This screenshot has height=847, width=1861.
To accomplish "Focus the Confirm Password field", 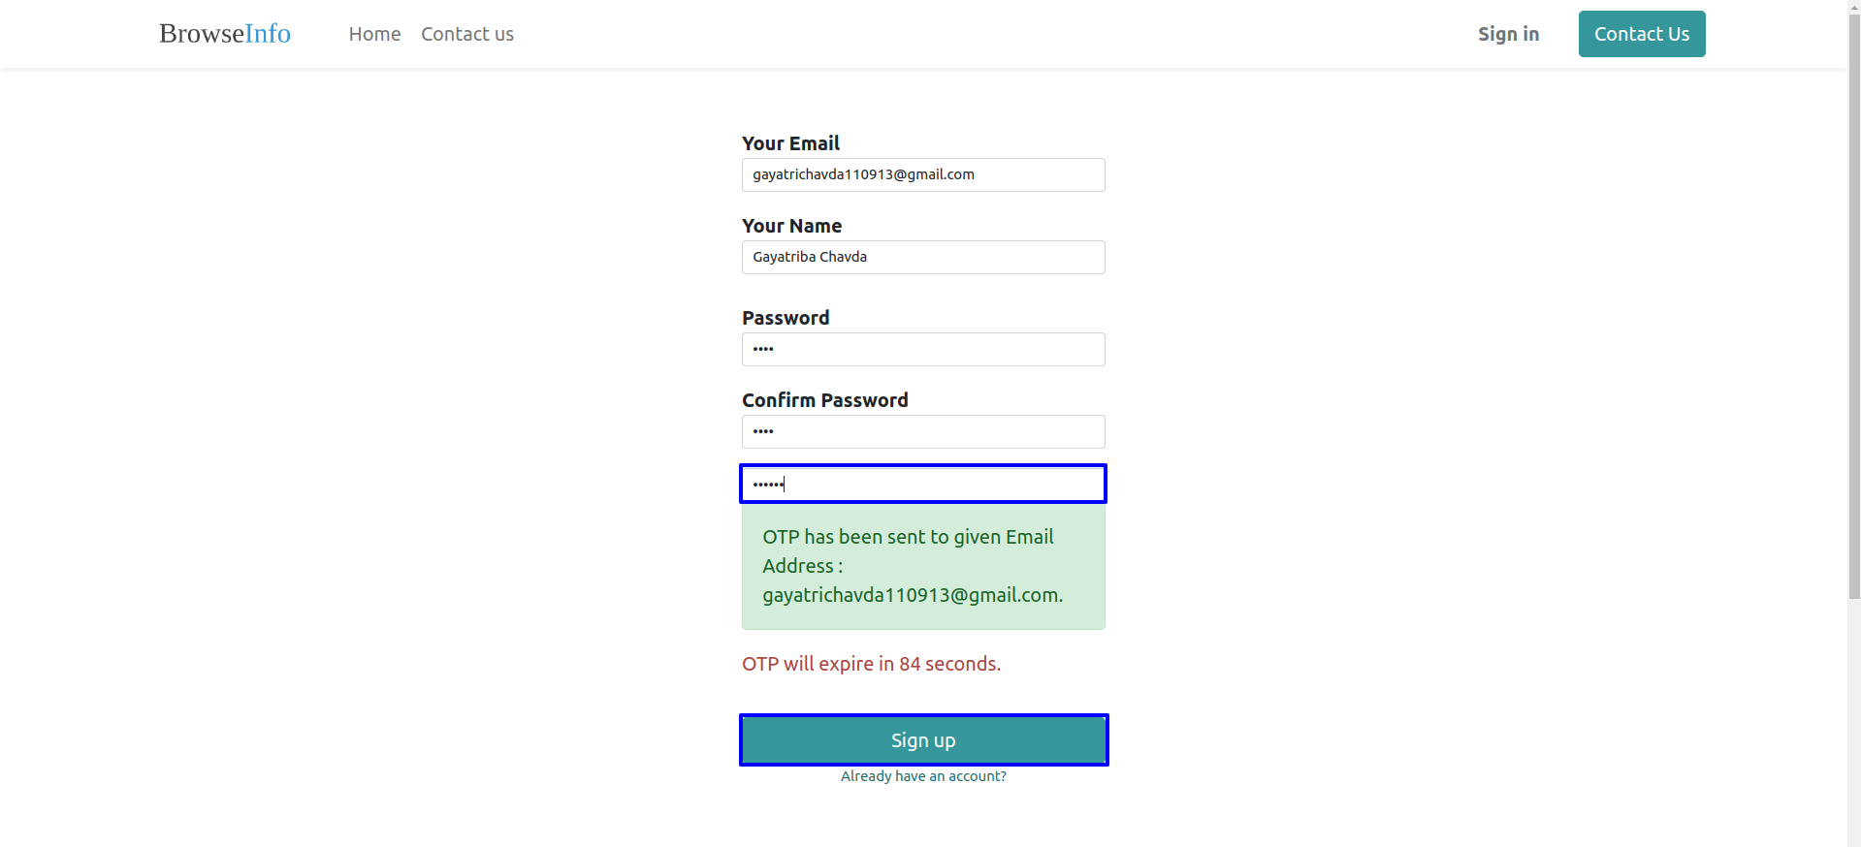I will [x=923, y=431].
